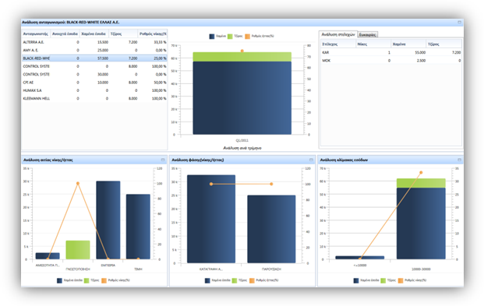The height and width of the screenshot is (306, 484).
Task: Select the BLACK-RED-WHITE competitor row
Action: (94, 58)
